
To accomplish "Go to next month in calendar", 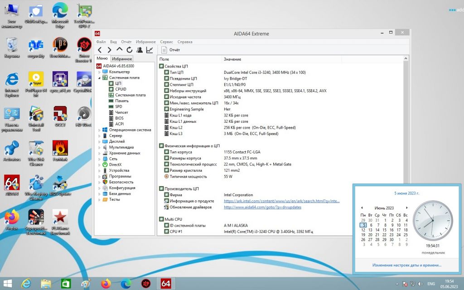I will pyautogui.click(x=407, y=208).
